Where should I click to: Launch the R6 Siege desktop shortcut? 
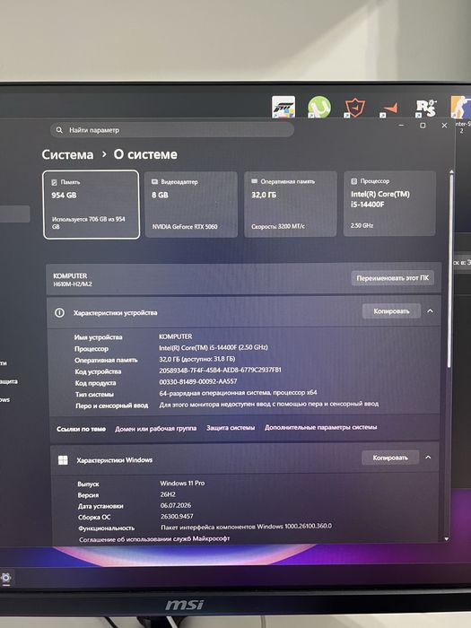click(x=426, y=108)
